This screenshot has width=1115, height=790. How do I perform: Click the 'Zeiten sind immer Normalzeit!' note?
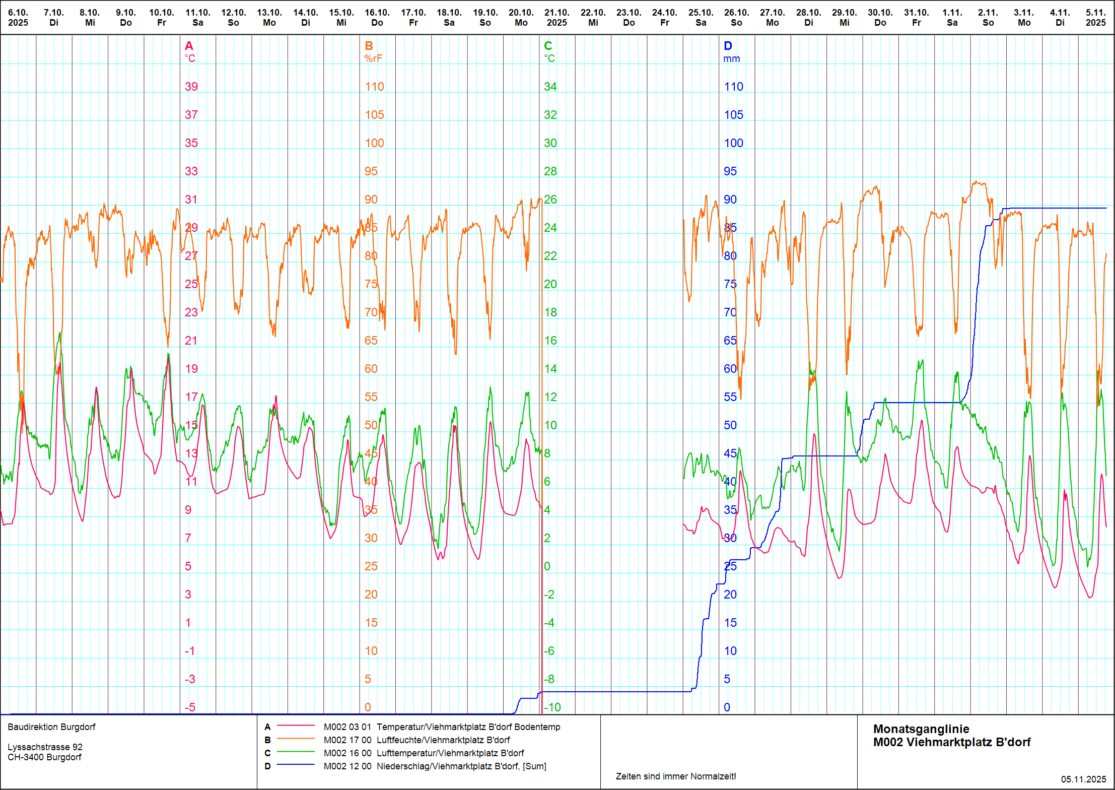coord(676,776)
